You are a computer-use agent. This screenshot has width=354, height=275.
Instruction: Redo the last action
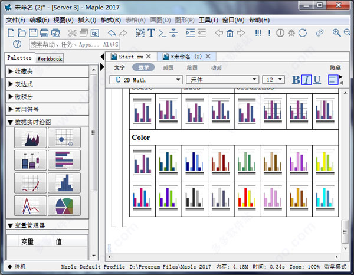123,33
